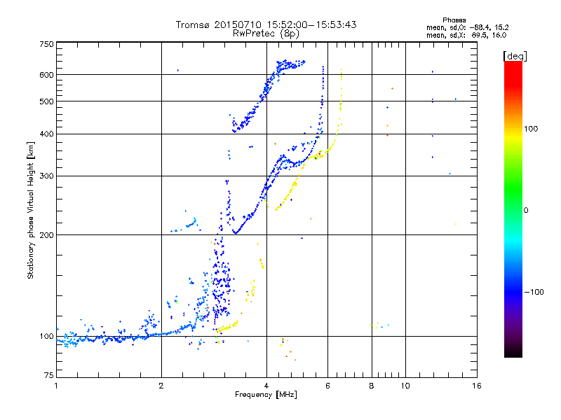Click the colorbar's 0 degree label
The width and height of the screenshot is (561, 420).
pyautogui.click(x=526, y=211)
